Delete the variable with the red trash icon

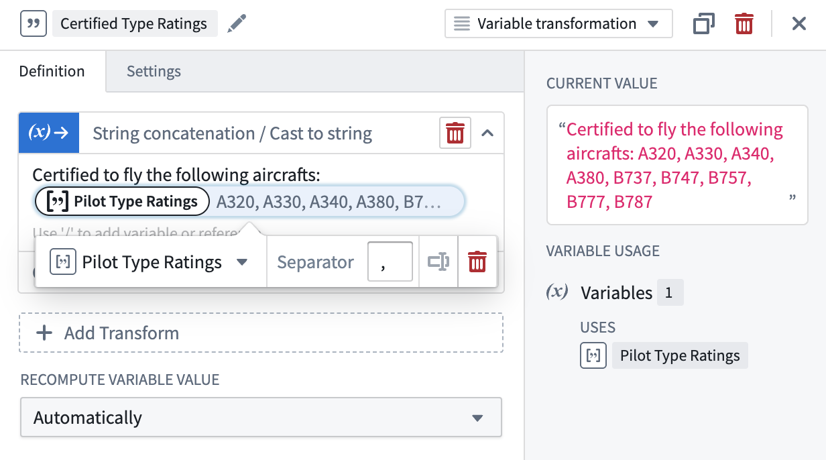click(x=744, y=23)
